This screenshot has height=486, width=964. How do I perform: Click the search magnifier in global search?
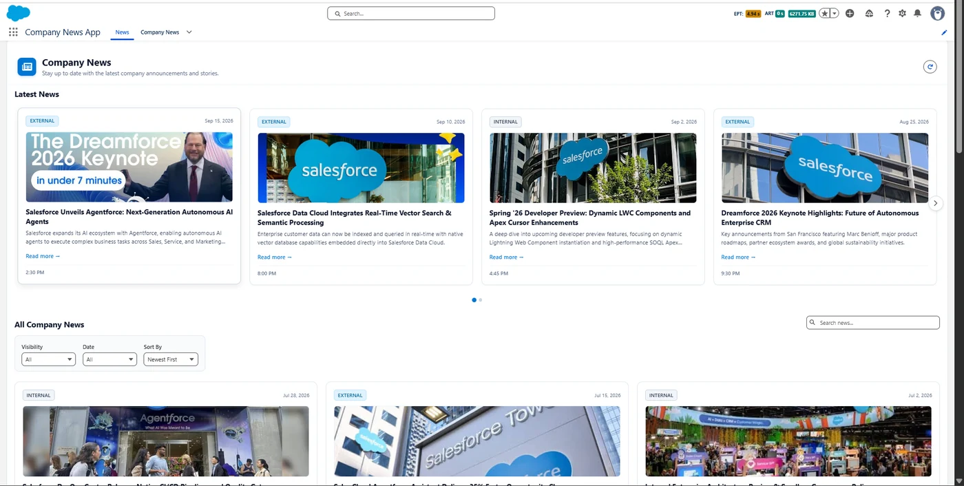pyautogui.click(x=337, y=14)
